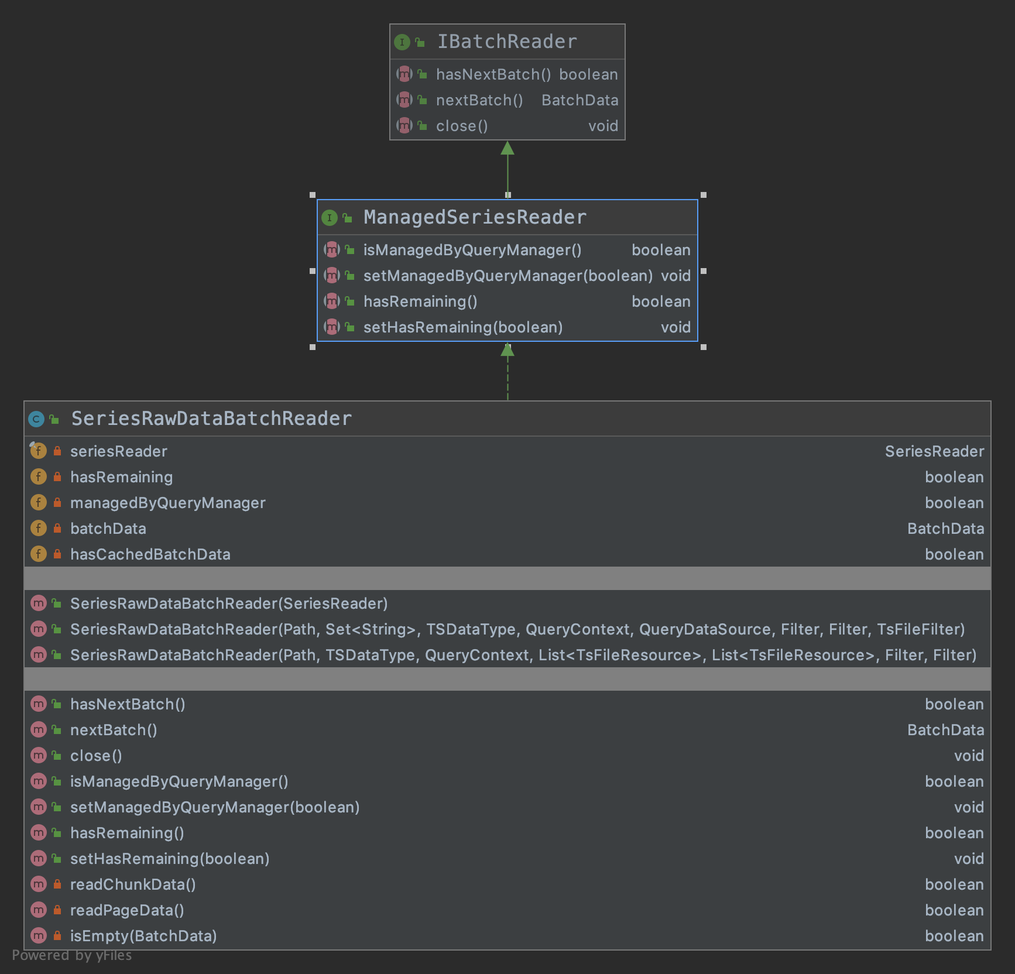Click close() in IBatchReader node
This screenshot has width=1015, height=974.
pos(462,126)
